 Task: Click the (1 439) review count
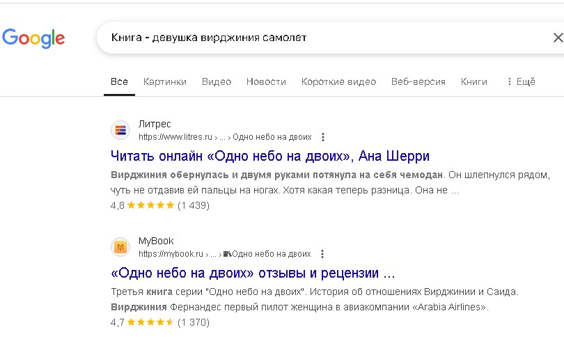point(194,205)
